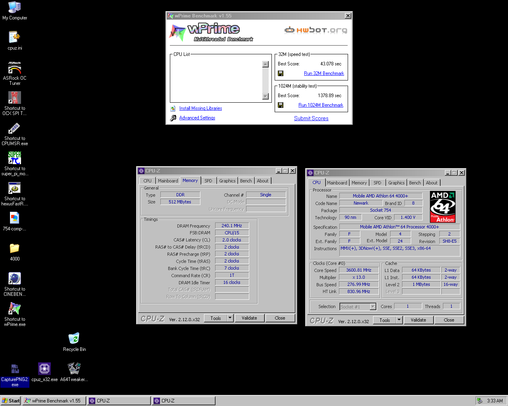Open Graphics tab in the right CPU-Z window
The height and width of the screenshot is (406, 508).
396,183
